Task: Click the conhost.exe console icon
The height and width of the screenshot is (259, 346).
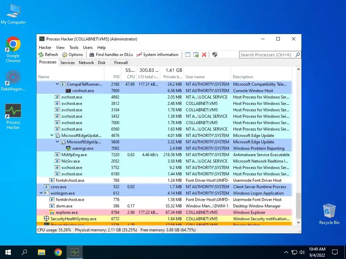Action: [x=68, y=91]
